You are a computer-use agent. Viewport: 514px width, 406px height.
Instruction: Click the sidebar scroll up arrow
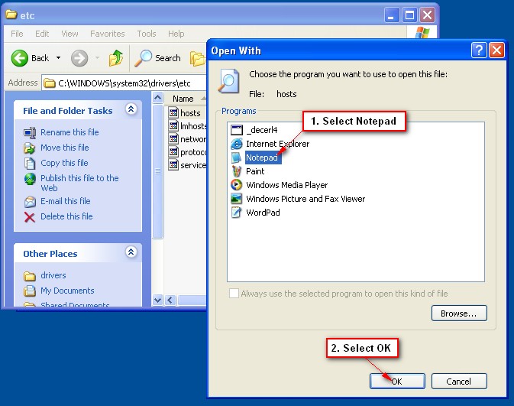click(x=157, y=97)
